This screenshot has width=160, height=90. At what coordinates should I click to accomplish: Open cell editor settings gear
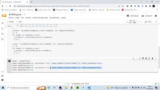146,58
